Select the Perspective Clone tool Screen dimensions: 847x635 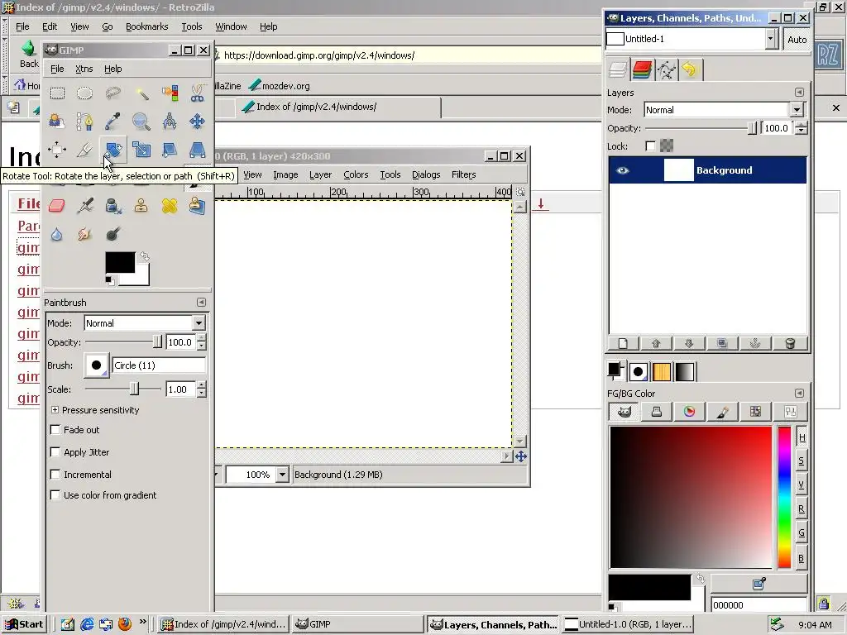[197, 206]
